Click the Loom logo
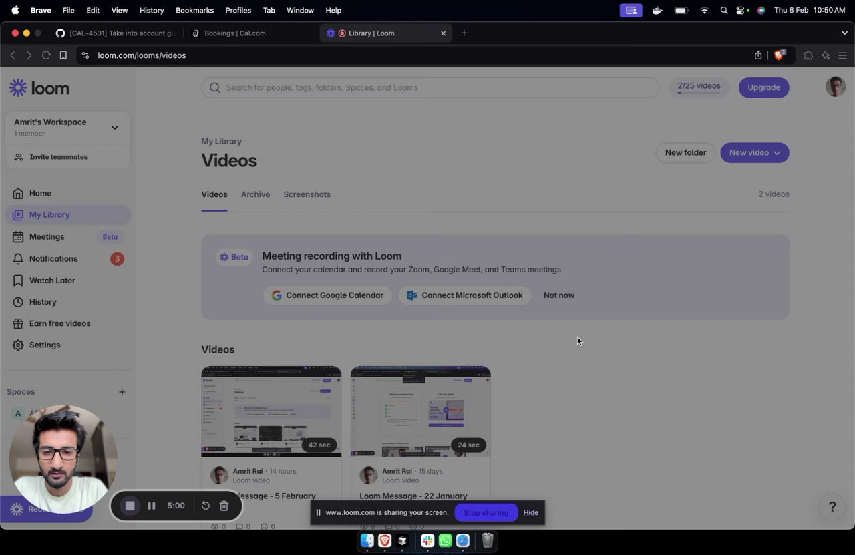The height and width of the screenshot is (555, 855). (39, 88)
